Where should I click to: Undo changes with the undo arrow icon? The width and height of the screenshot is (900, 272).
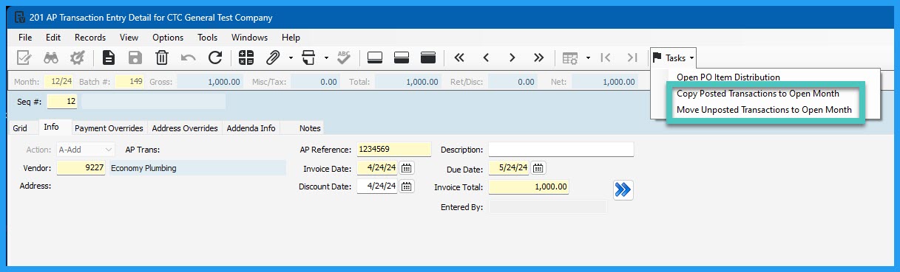click(189, 57)
